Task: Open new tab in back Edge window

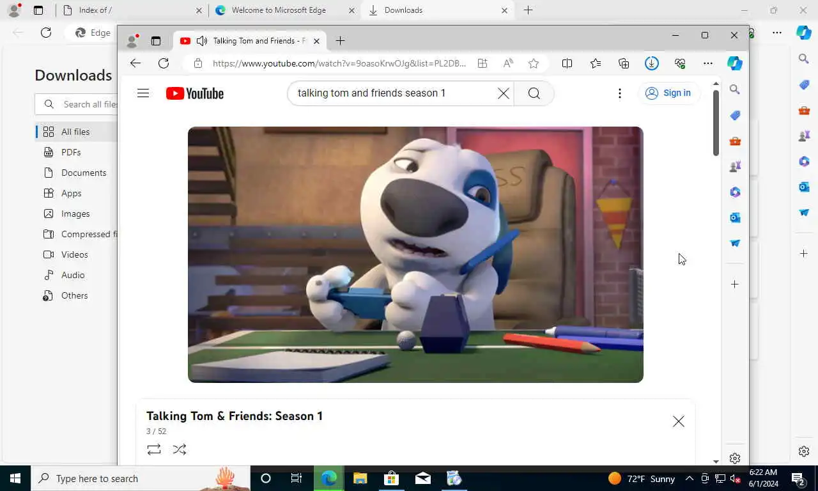Action: pyautogui.click(x=529, y=10)
